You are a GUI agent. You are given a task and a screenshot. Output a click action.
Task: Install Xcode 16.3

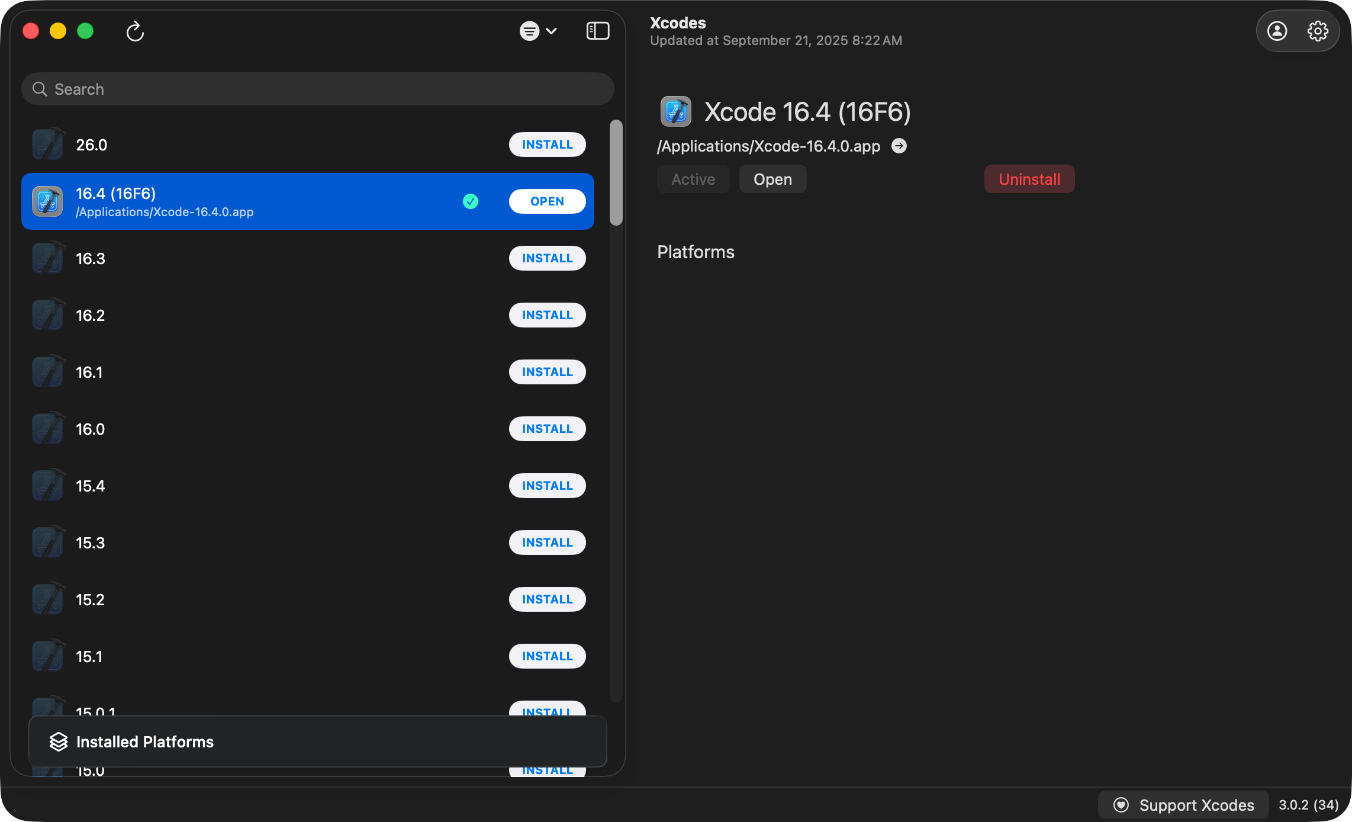pos(547,258)
